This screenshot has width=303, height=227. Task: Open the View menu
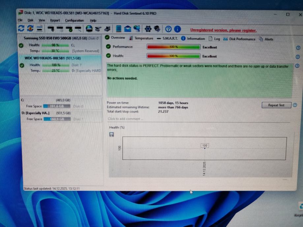(x=42, y=20)
